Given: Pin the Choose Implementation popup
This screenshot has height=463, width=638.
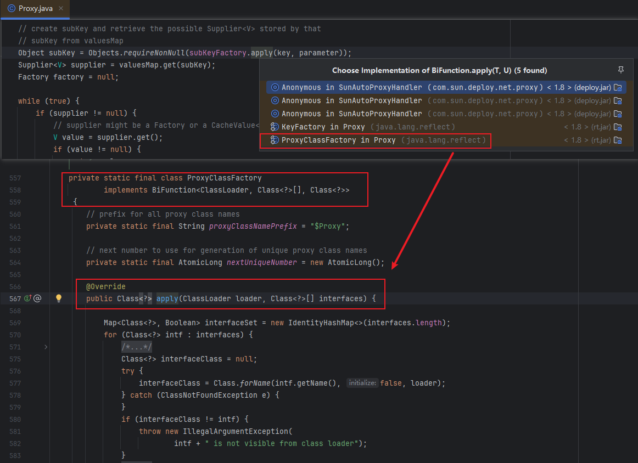Looking at the screenshot, I should pyautogui.click(x=621, y=70).
